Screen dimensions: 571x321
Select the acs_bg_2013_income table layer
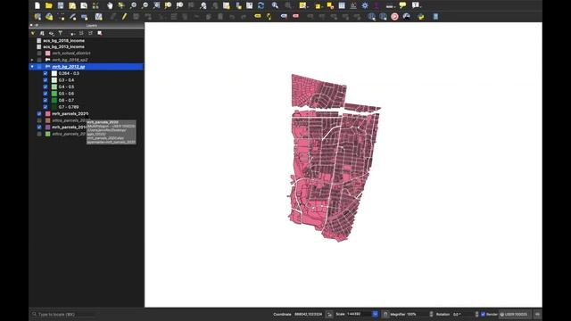point(63,47)
